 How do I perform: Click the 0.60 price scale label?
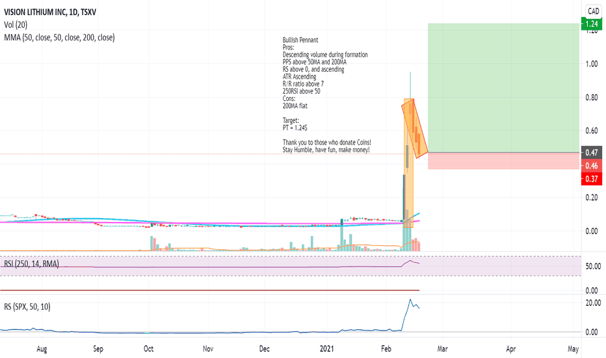coord(591,131)
